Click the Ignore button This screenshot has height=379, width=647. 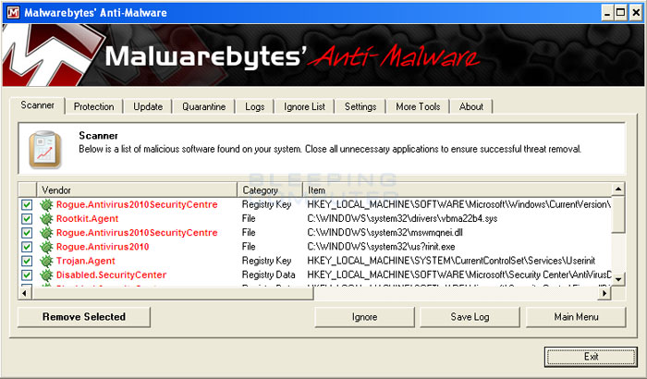coord(364,317)
